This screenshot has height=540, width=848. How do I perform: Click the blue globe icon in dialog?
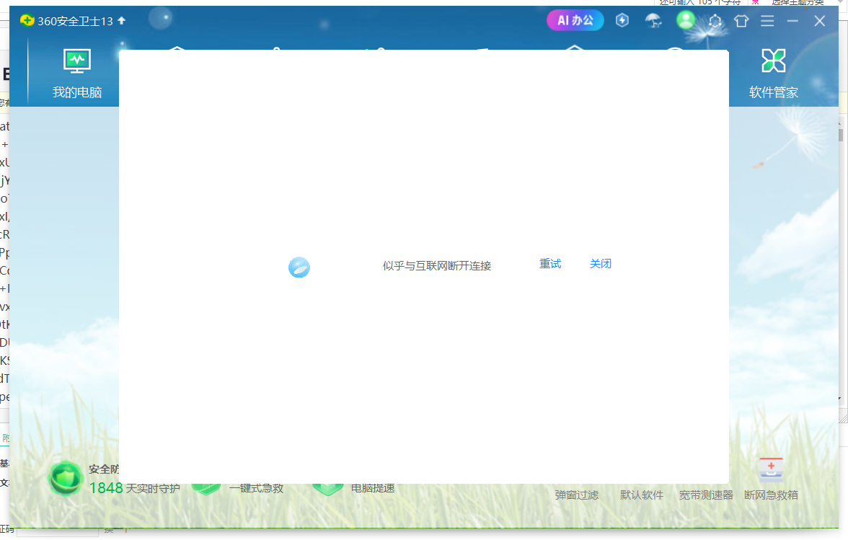(x=299, y=267)
